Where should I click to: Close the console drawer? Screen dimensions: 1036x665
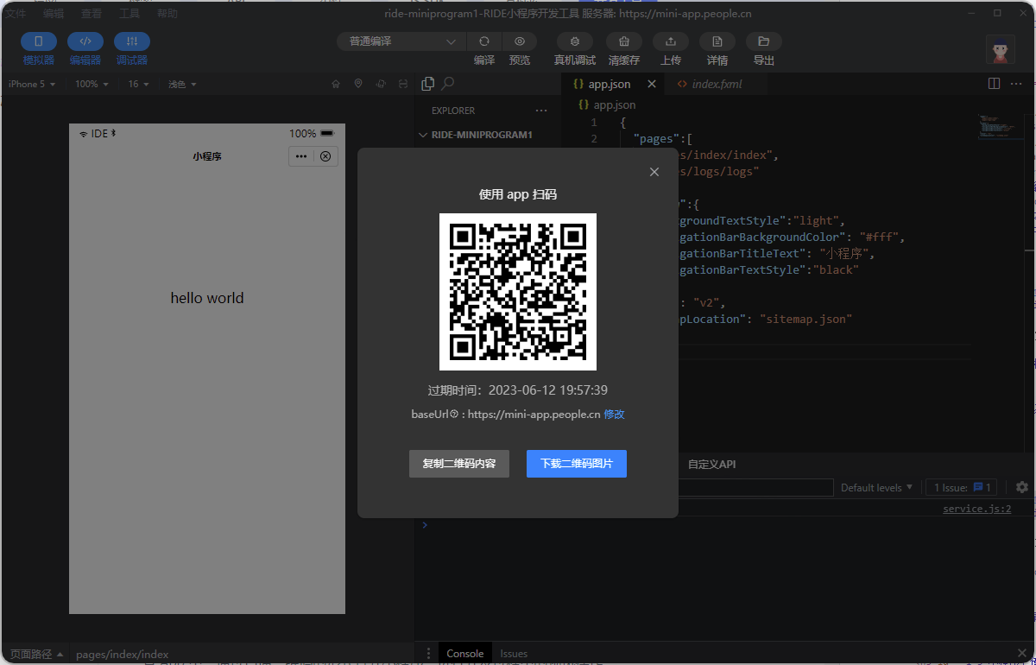pyautogui.click(x=1022, y=653)
